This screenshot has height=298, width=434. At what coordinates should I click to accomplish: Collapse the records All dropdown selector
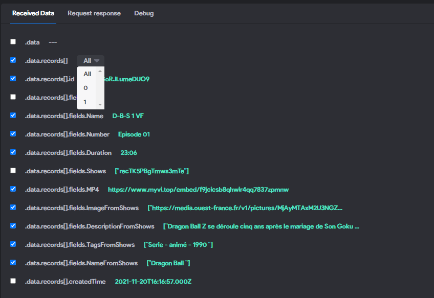point(91,60)
